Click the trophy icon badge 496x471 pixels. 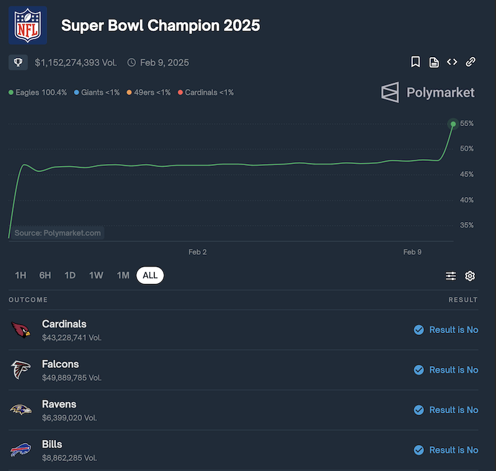coord(17,63)
